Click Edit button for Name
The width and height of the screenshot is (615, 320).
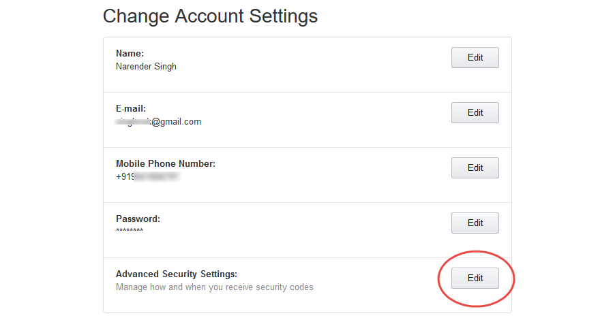475,58
